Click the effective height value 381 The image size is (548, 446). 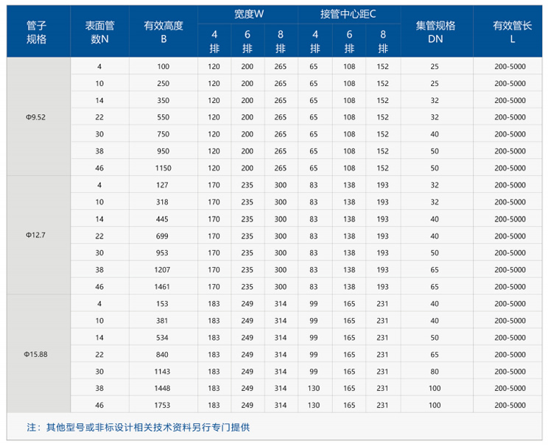[162, 321]
